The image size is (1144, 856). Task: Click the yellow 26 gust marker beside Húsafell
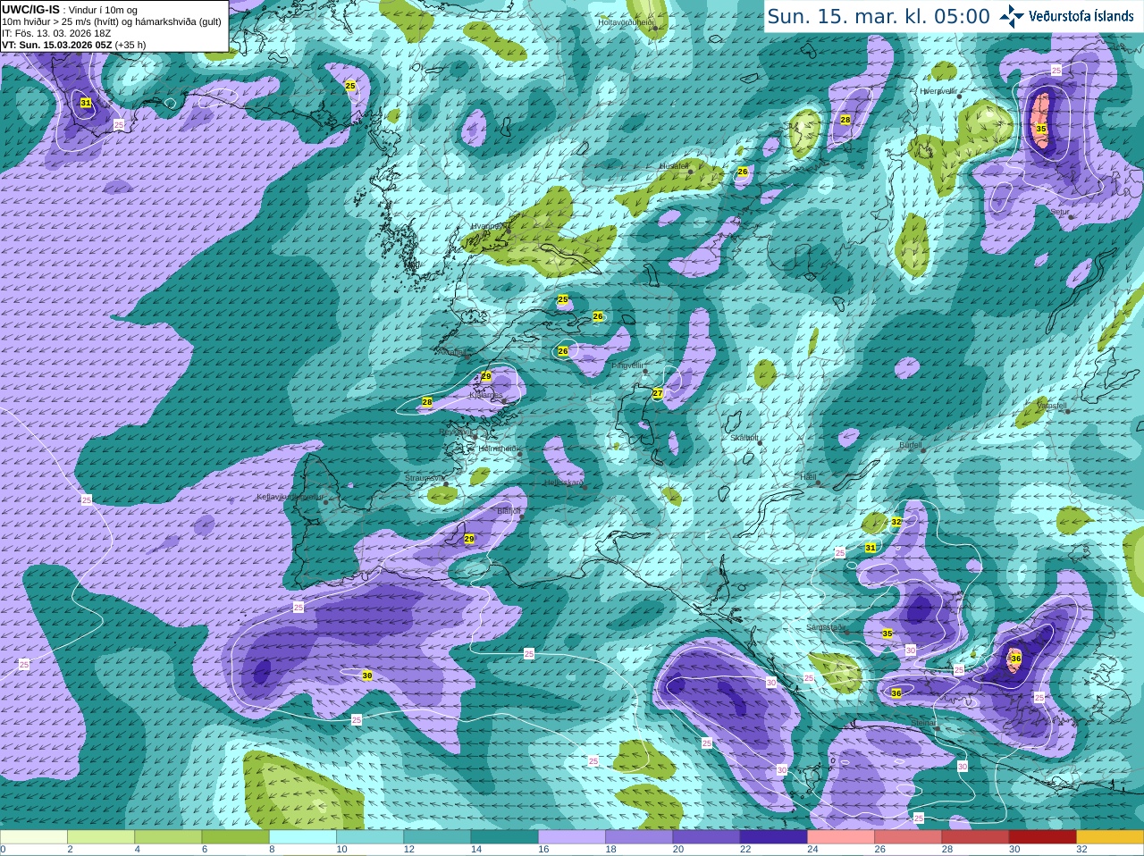[x=743, y=172]
